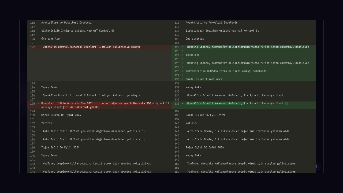This screenshot has height=193, width=343.
Task: Click the Bending Spoons line on right line 126
Action: pos(248,63)
